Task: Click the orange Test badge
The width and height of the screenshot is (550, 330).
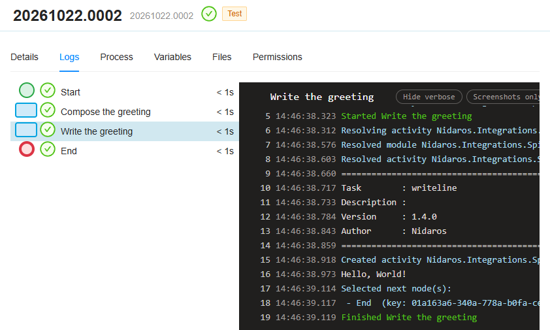Action: coord(235,14)
